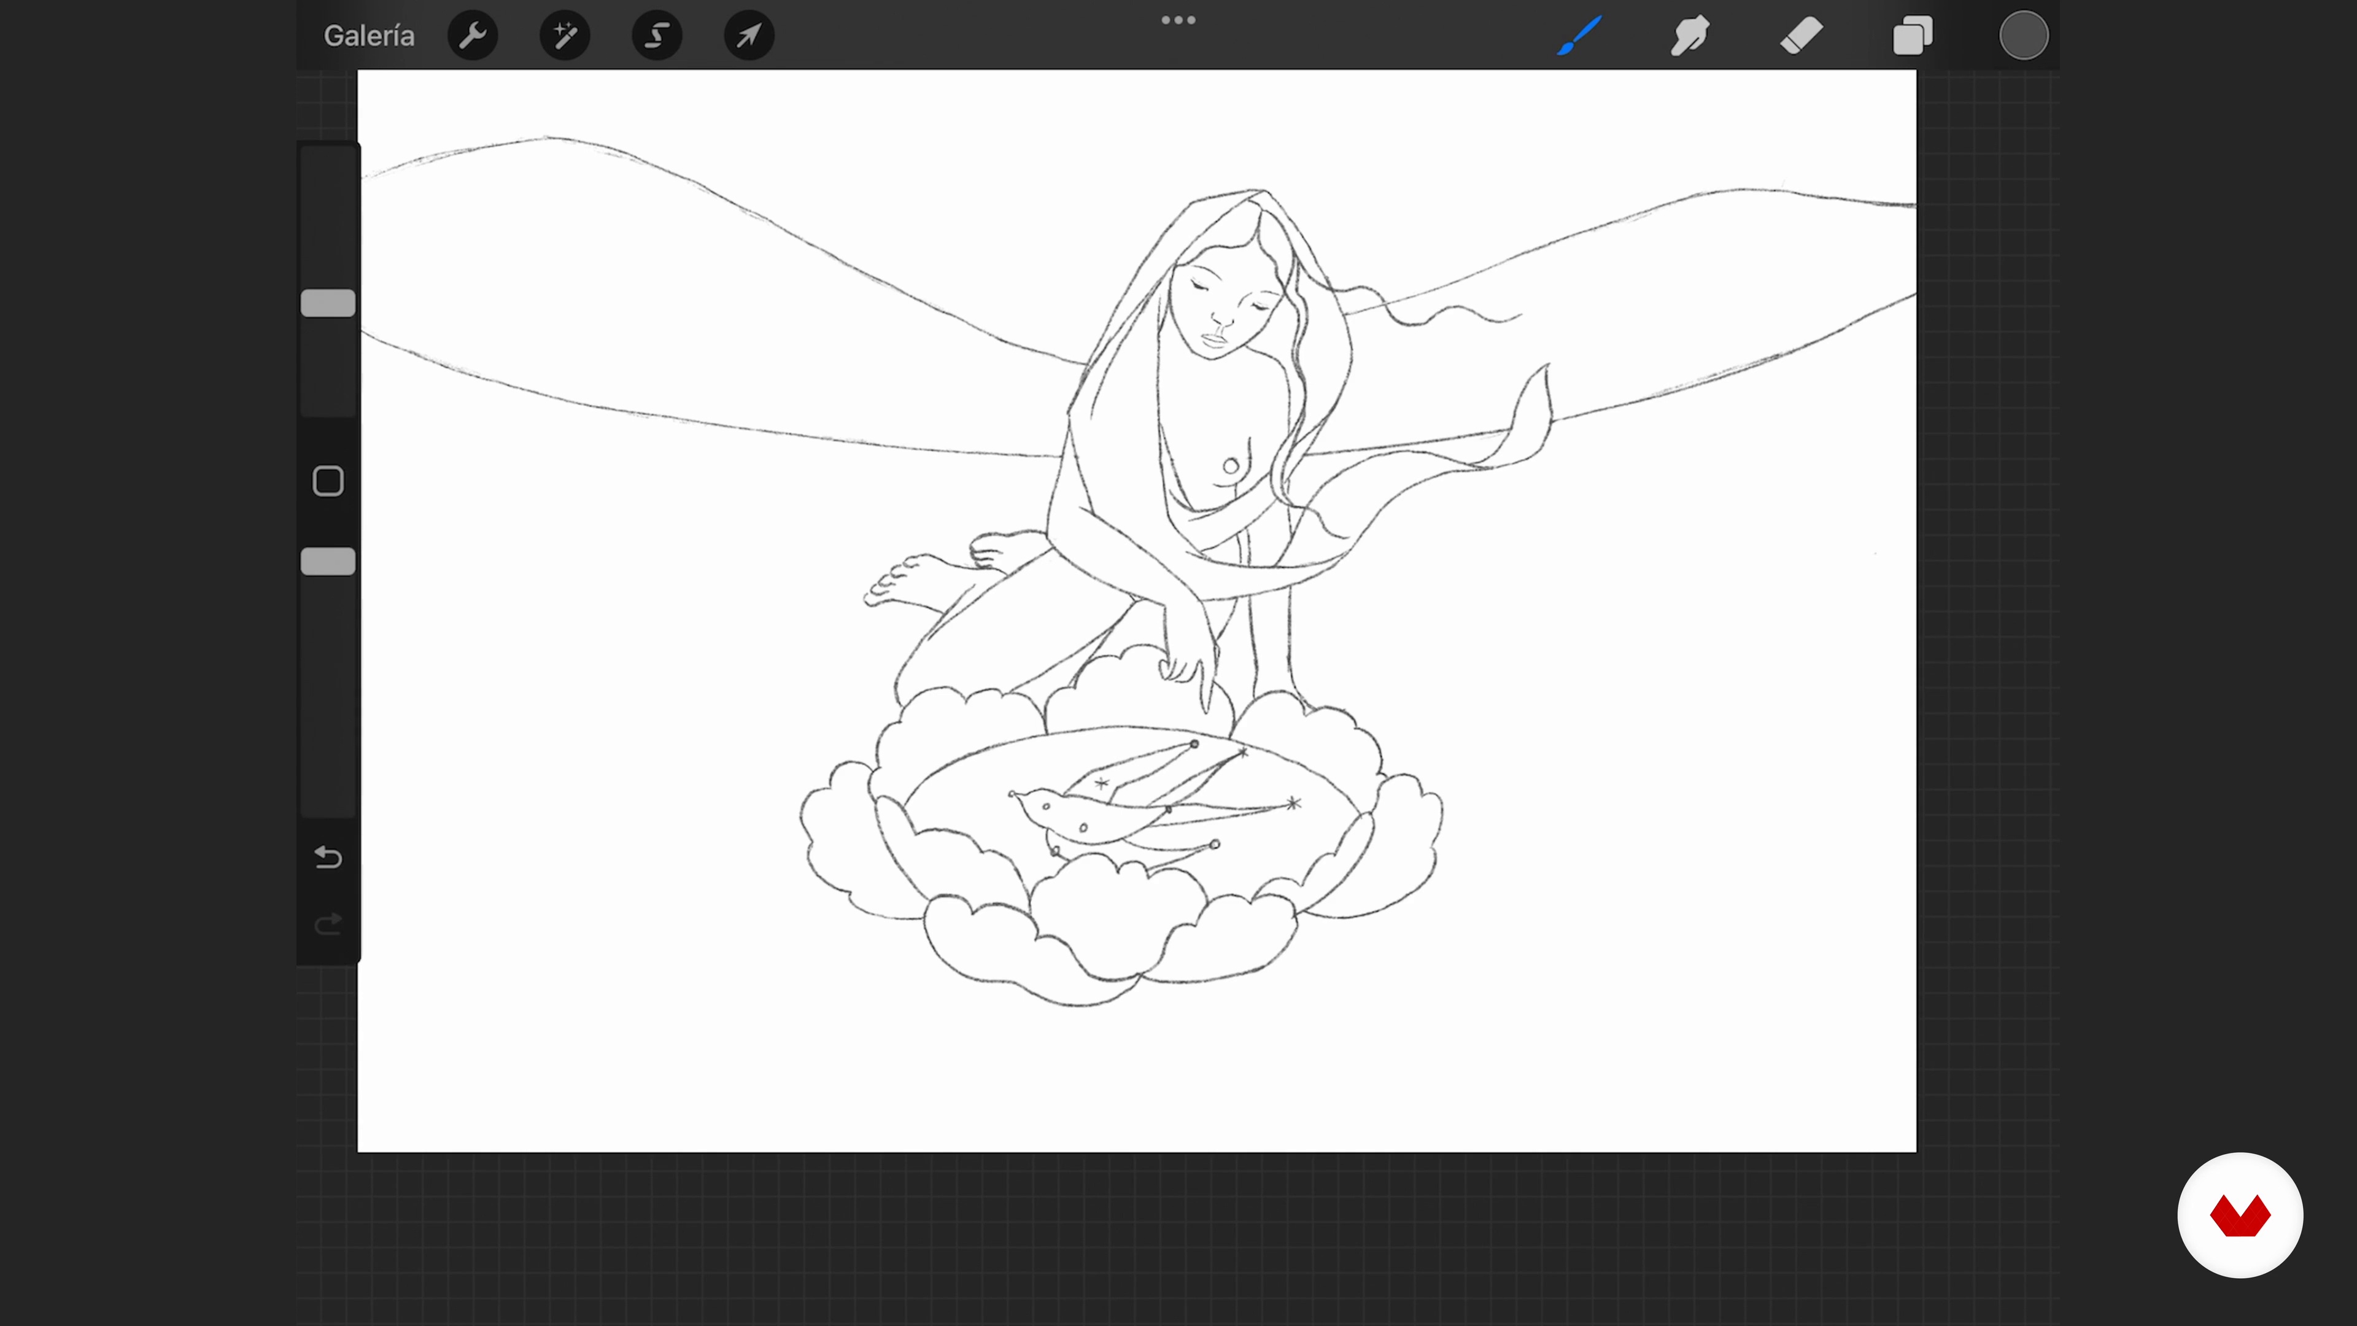This screenshot has width=2357, height=1326.
Task: Redo the action with greyed arrow
Action: (328, 923)
